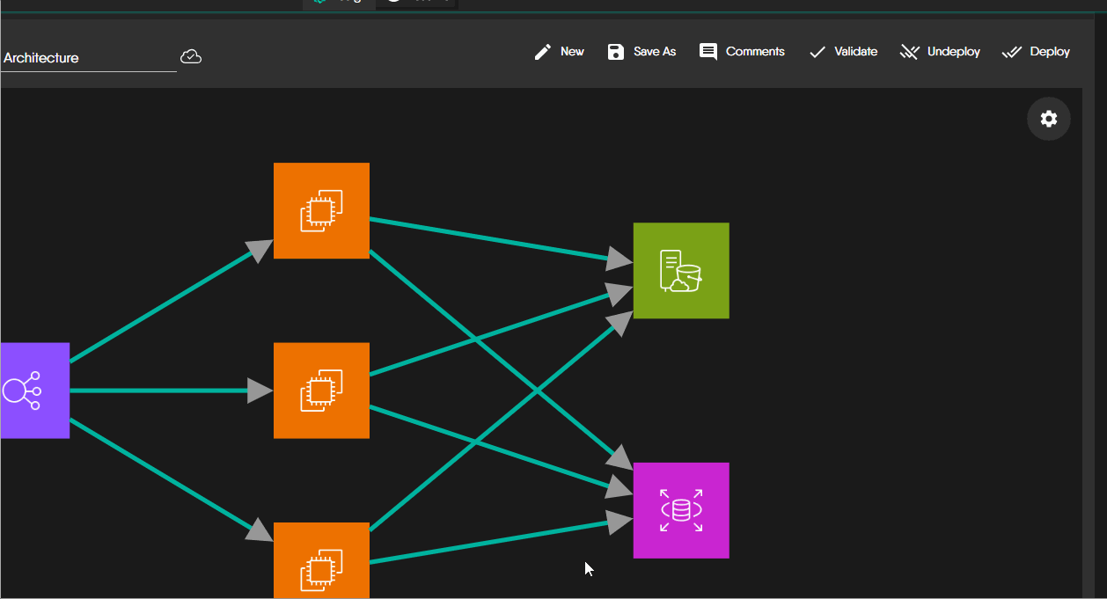This screenshot has height=599, width=1107.
Task: Open Comments via the speech bubble icon
Action: [707, 51]
